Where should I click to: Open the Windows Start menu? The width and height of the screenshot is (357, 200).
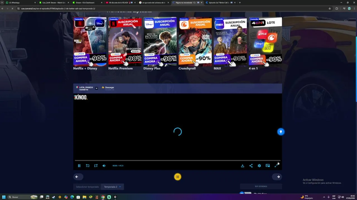pos(4,197)
